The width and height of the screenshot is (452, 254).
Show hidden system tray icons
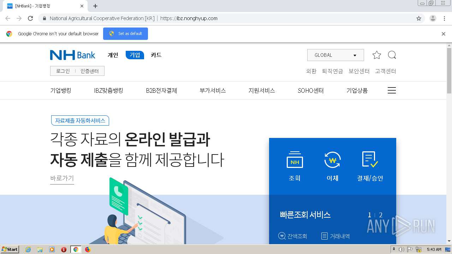(394, 249)
